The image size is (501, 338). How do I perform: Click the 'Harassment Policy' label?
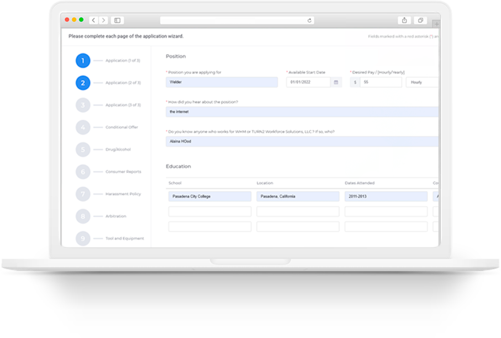coord(123,194)
